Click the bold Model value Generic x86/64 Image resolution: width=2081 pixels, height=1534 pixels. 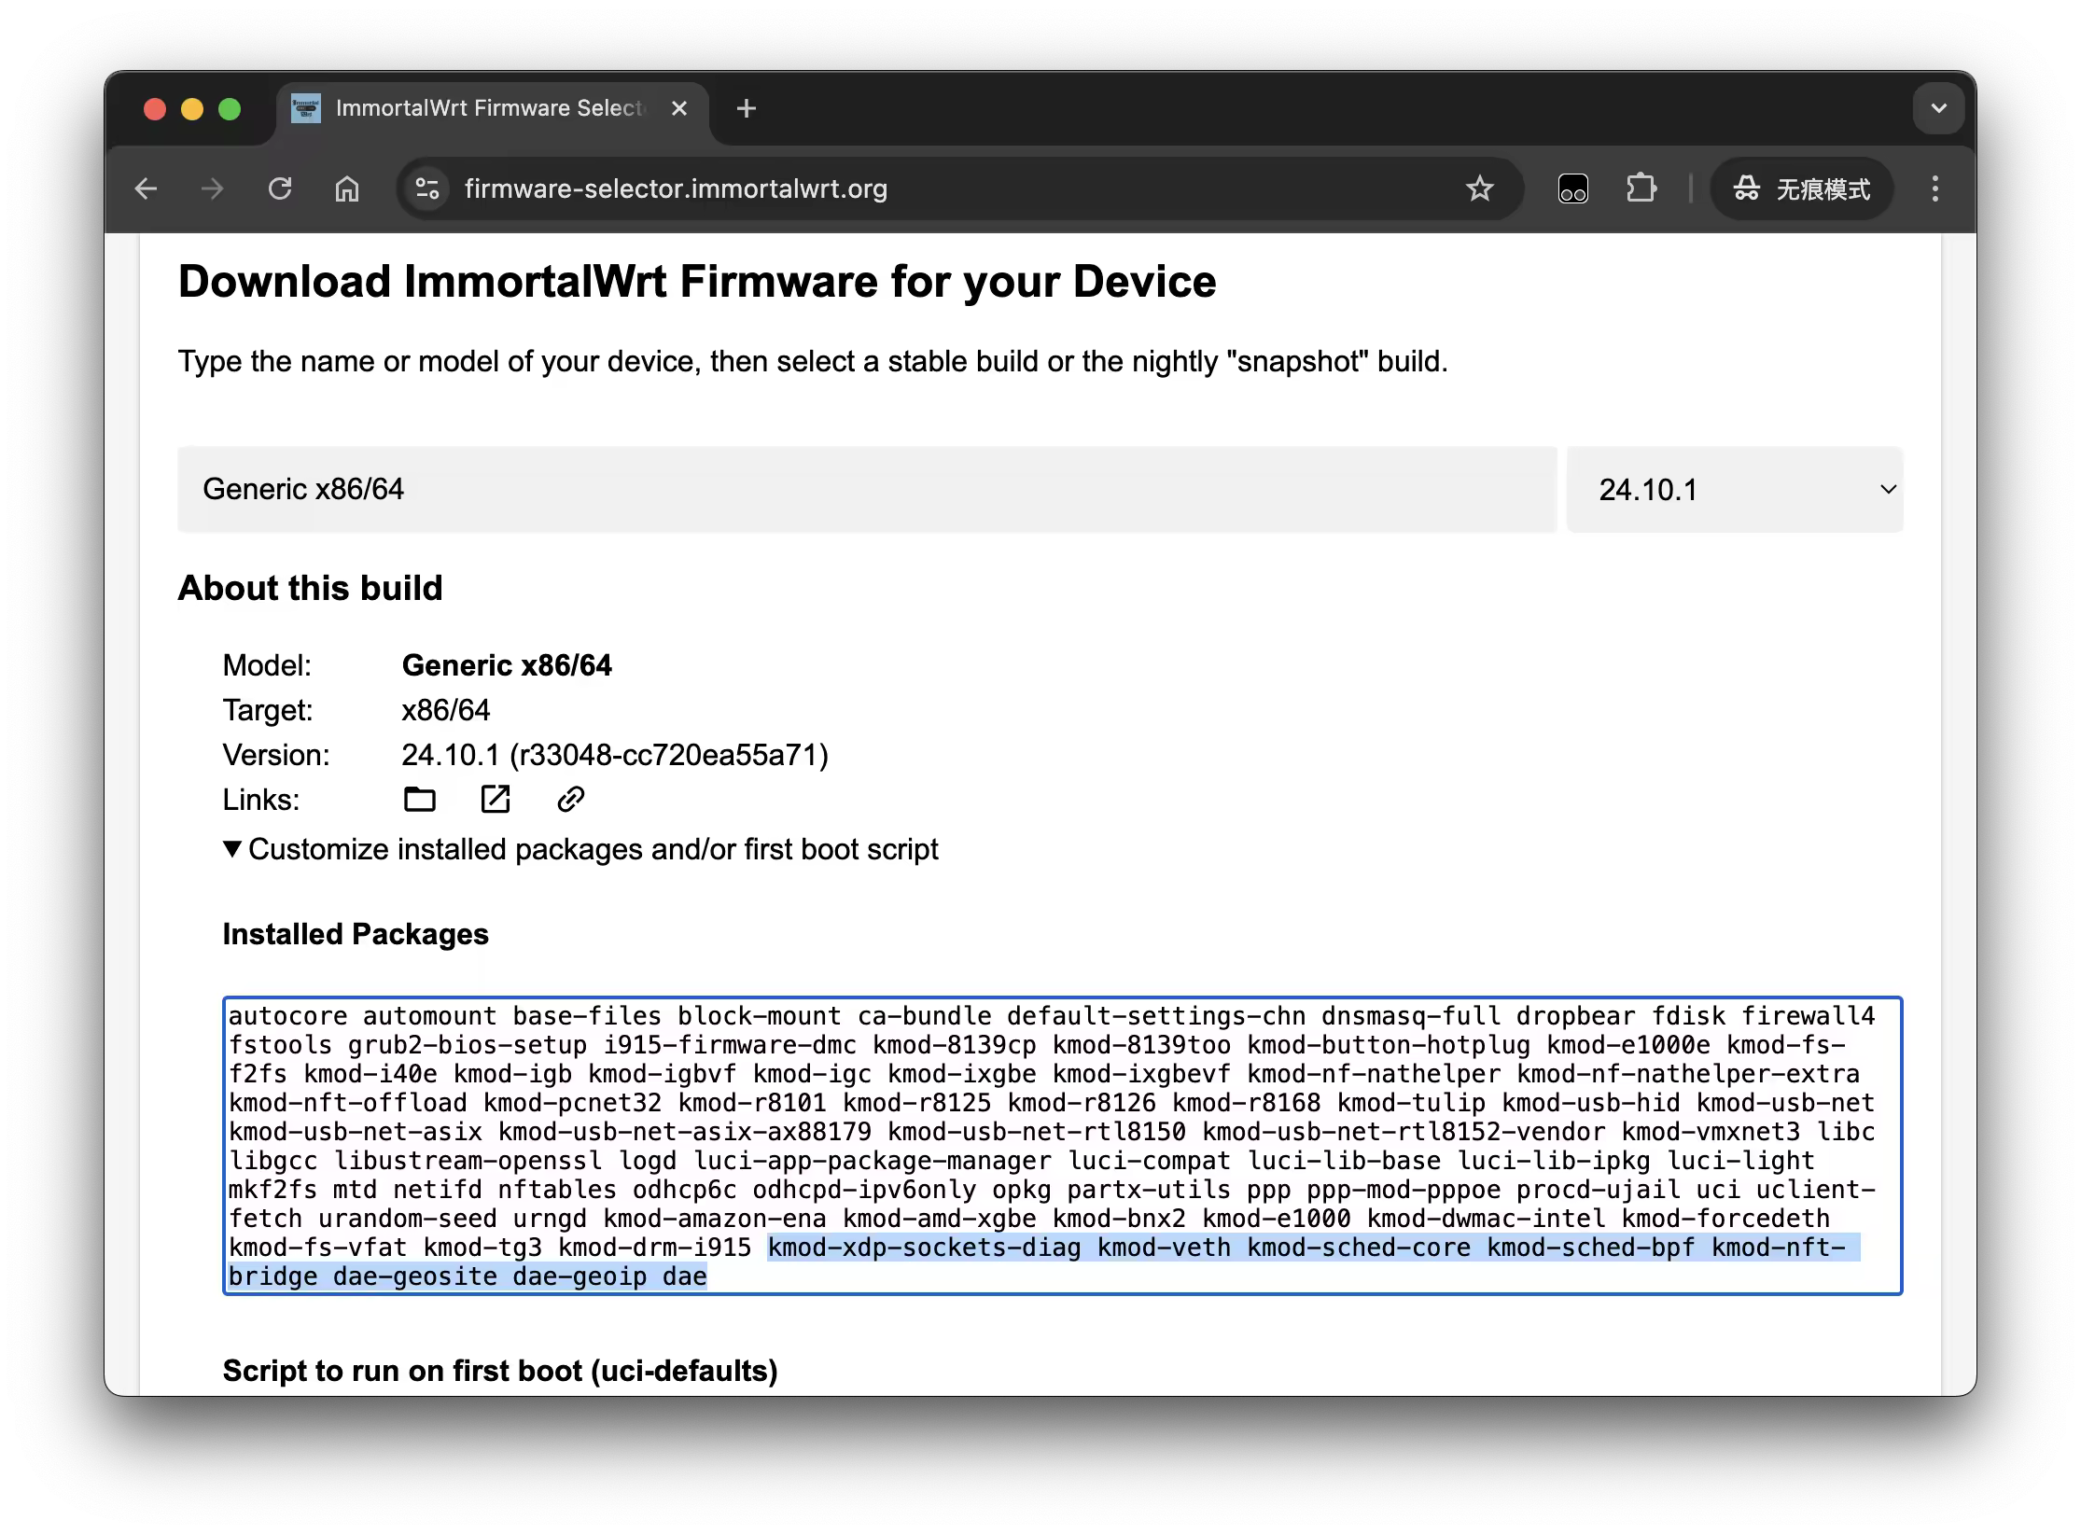click(507, 665)
